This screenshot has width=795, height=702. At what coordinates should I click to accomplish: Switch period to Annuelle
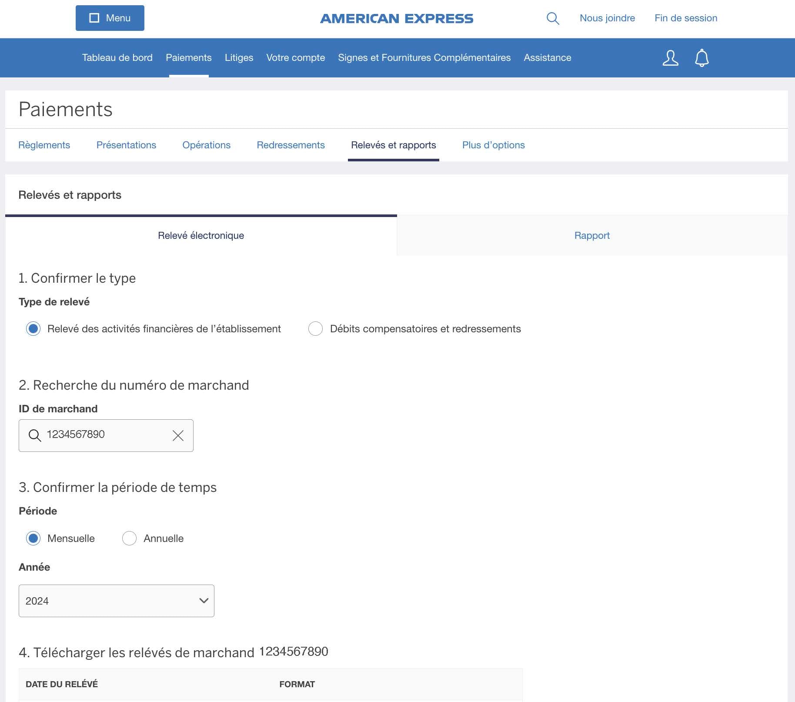coord(129,538)
